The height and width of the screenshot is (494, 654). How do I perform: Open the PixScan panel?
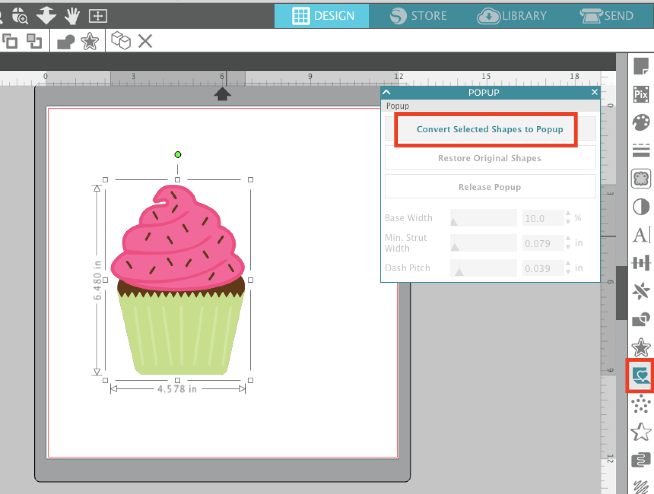641,94
